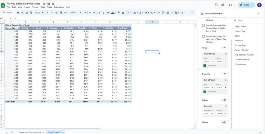Uncheck Show totals under Day of Week
The height and width of the screenshot is (134, 265).
point(205,92)
